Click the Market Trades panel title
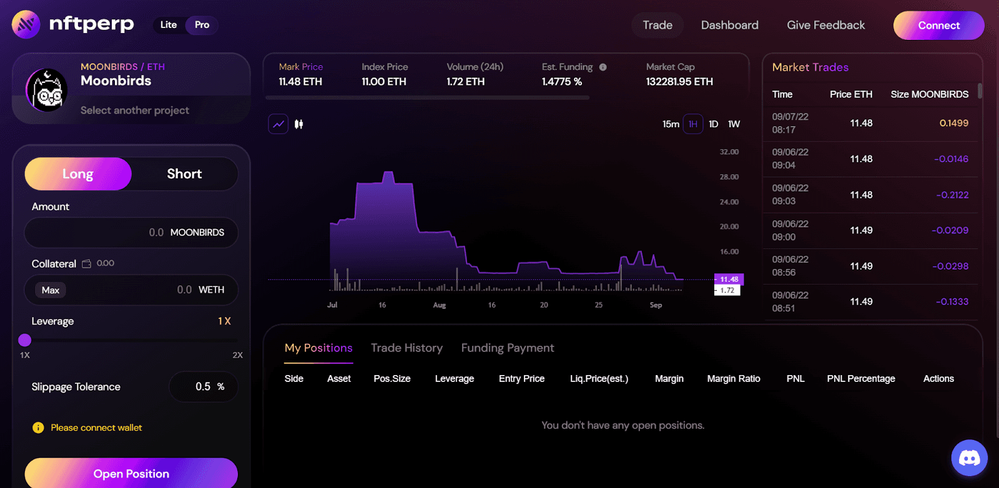 coord(810,67)
